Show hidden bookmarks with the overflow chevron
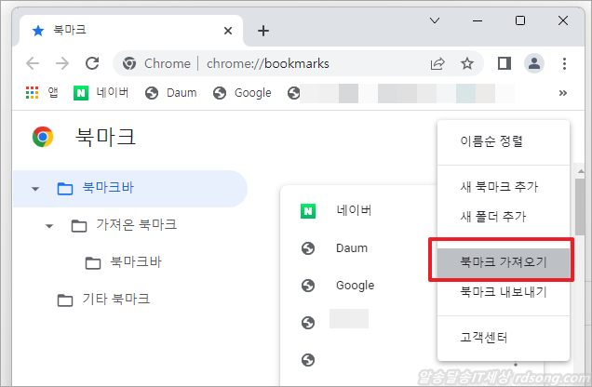The image size is (592, 387). tap(562, 93)
